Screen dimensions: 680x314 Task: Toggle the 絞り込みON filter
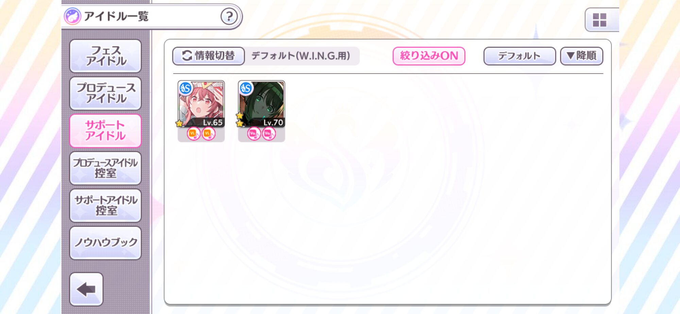(429, 56)
